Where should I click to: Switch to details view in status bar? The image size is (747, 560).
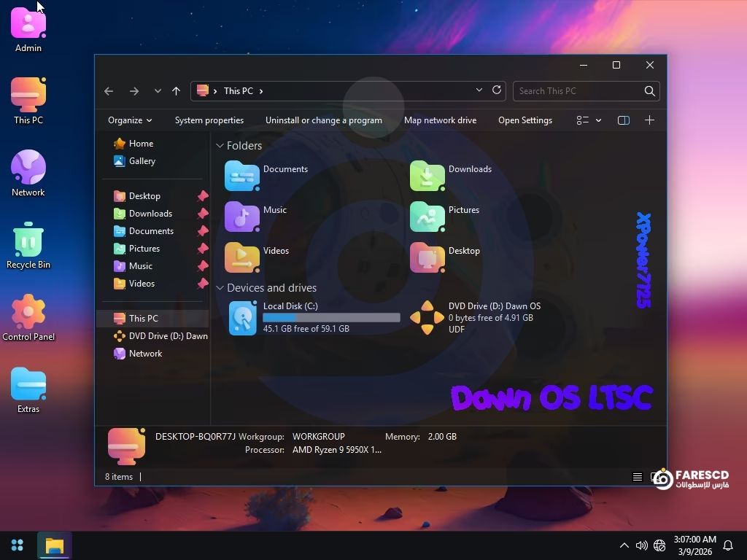pos(637,477)
